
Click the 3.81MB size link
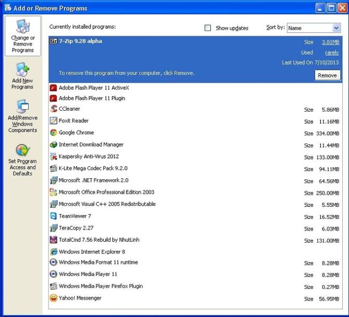pyautogui.click(x=331, y=42)
